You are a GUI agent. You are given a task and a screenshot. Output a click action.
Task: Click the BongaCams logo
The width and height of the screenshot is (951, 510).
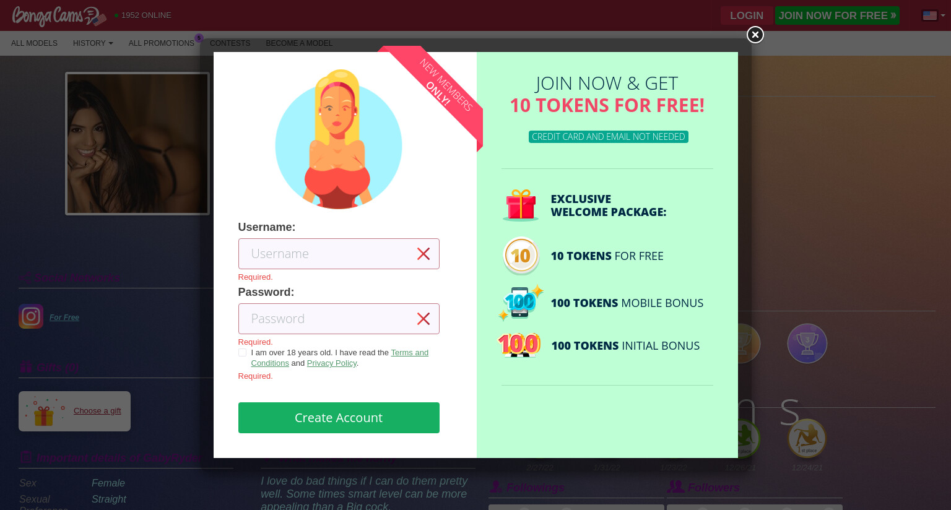(x=59, y=16)
